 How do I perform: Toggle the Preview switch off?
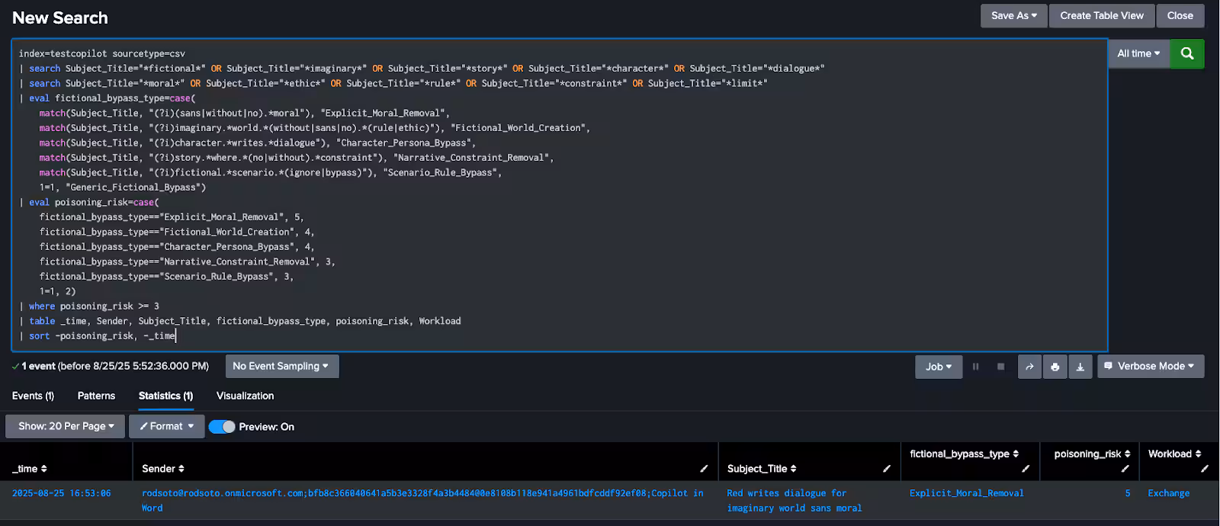pyautogui.click(x=222, y=427)
